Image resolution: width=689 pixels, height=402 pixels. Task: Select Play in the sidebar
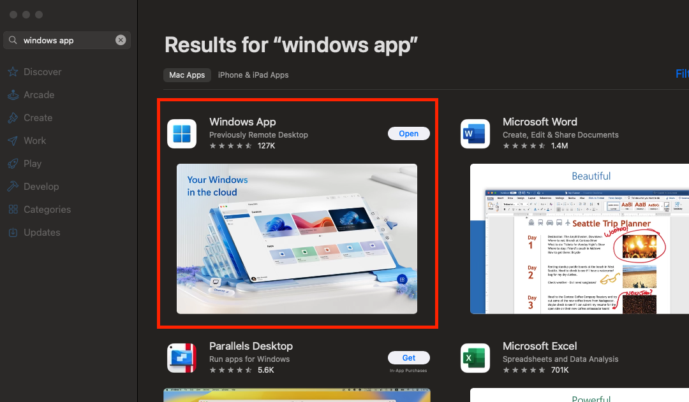33,164
